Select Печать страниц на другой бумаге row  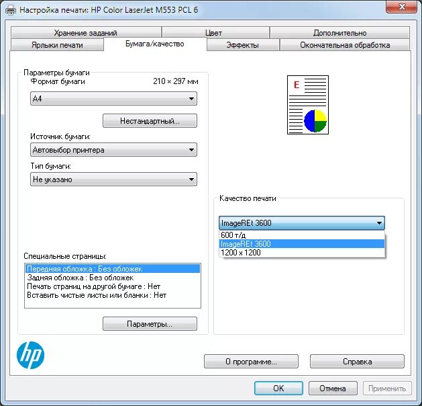point(113,286)
